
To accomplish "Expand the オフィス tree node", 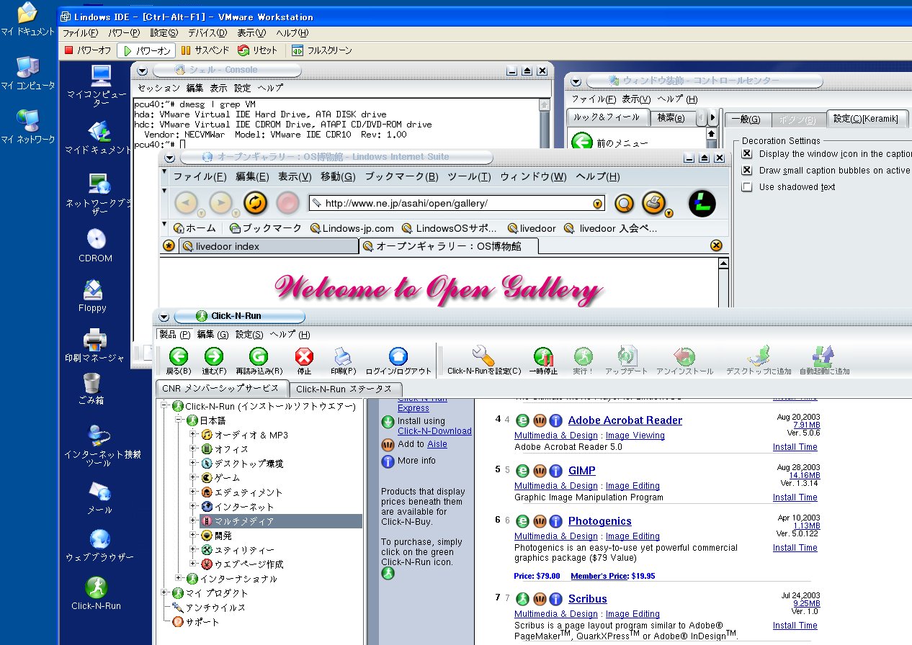I will coord(193,449).
